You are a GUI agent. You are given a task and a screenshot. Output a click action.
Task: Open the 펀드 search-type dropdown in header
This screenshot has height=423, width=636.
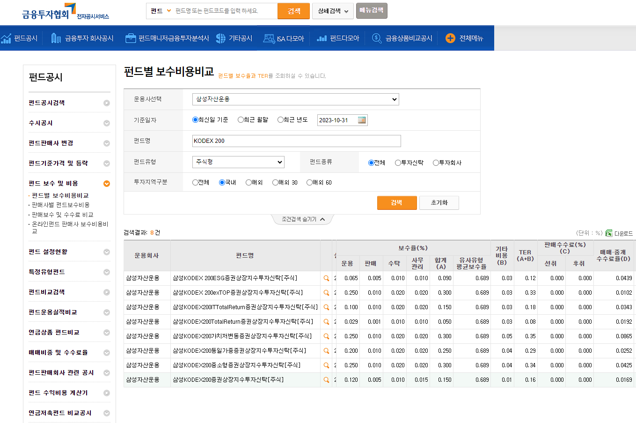(161, 11)
